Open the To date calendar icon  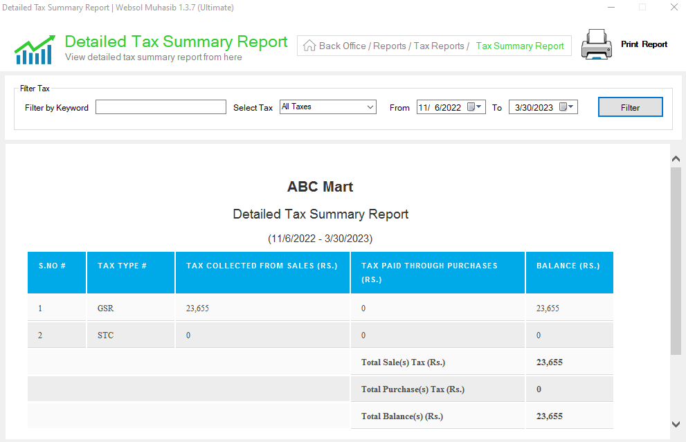[563, 107]
